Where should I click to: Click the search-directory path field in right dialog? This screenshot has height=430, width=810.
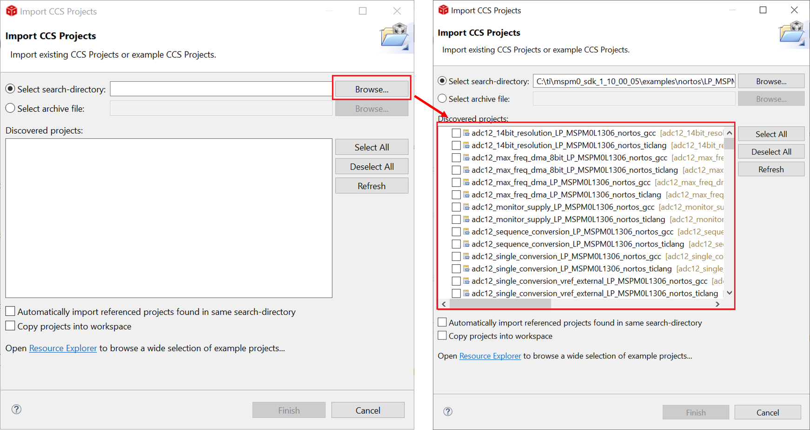tap(634, 81)
